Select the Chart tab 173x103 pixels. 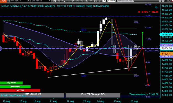(x=3, y=1)
